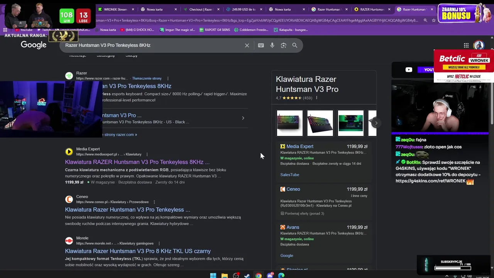The height and width of the screenshot is (278, 494).
Task: Open the RAPORT G4 SKINS bookmark
Action: coord(215,30)
